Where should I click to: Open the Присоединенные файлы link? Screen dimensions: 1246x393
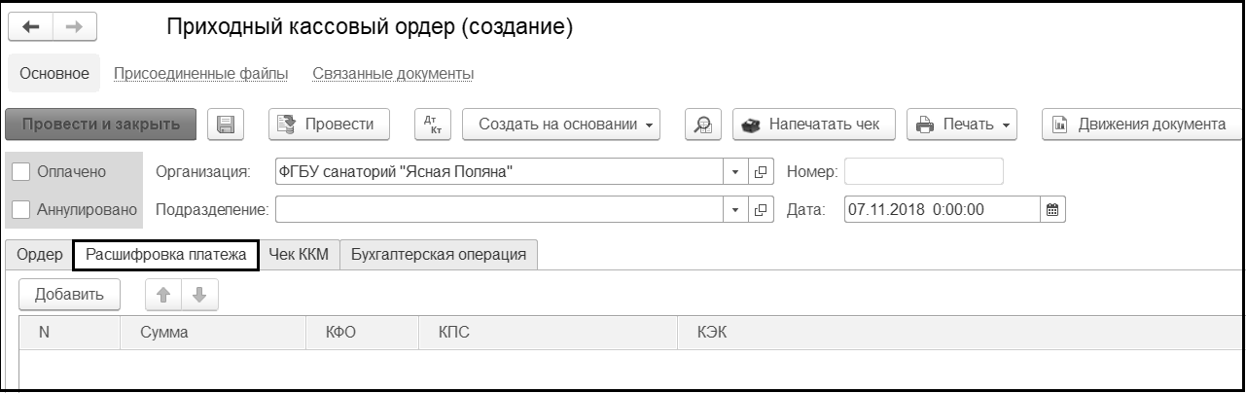pos(200,74)
